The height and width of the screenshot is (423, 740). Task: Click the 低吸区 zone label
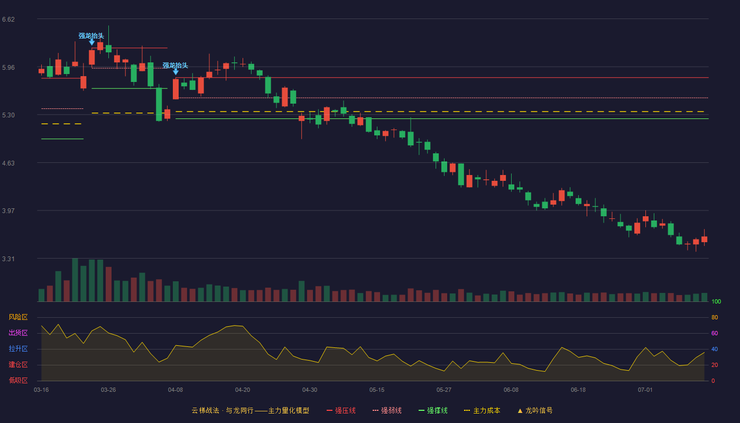(18, 380)
